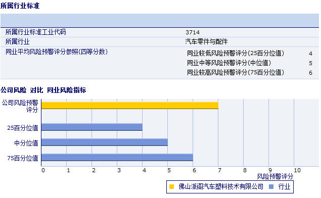Click the 同业中等风险预警评分(中位值) row
Viewport: 321px width, 198px height.
pos(250,63)
